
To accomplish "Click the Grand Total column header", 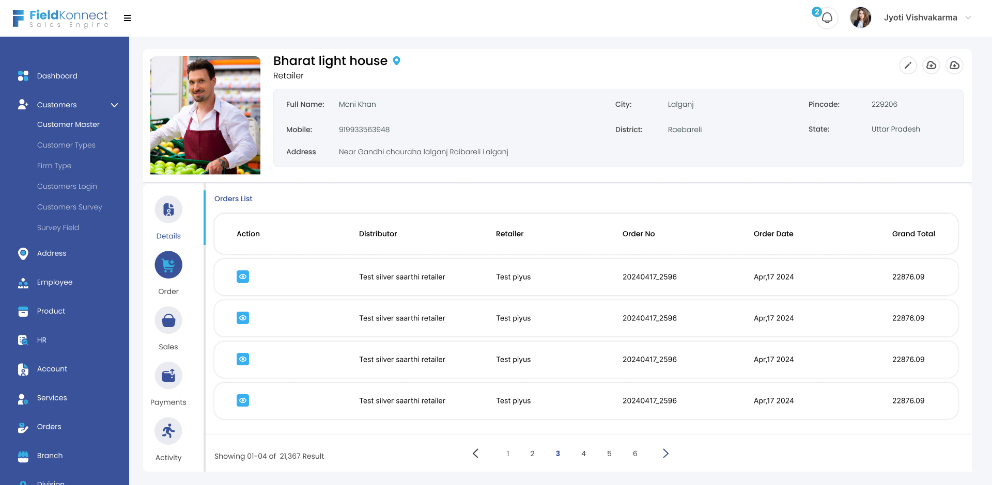I will 913,234.
